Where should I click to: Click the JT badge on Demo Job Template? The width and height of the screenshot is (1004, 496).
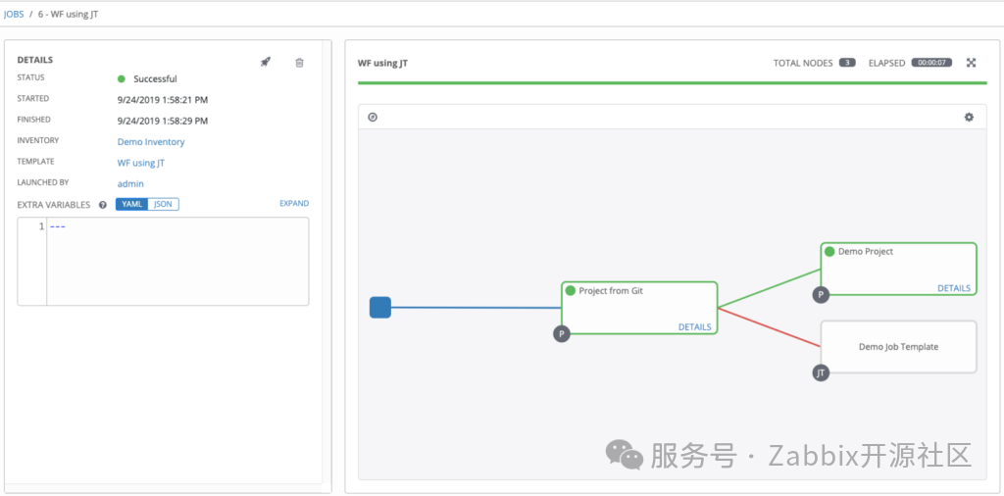pos(821,372)
